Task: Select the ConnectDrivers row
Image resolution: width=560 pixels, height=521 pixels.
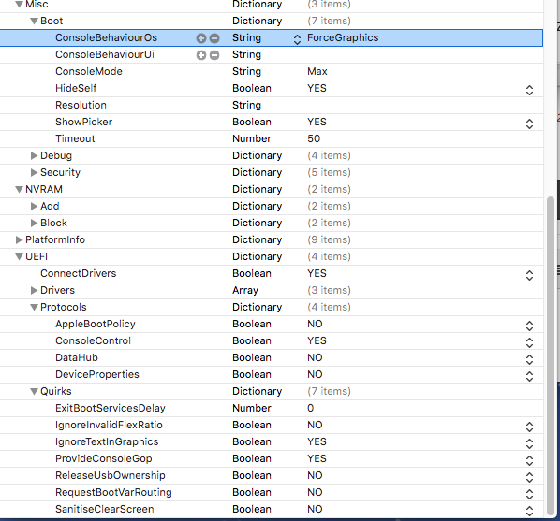Action: pos(272,274)
